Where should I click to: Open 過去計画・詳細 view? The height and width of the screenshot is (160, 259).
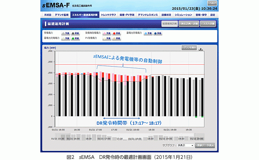(x=189, y=24)
